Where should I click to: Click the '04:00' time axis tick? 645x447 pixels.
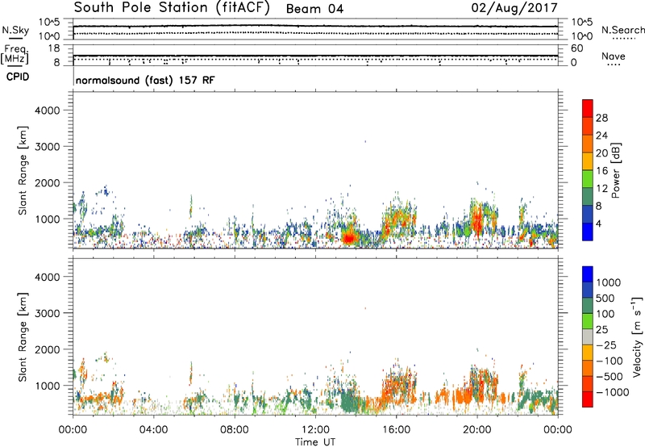(x=154, y=430)
